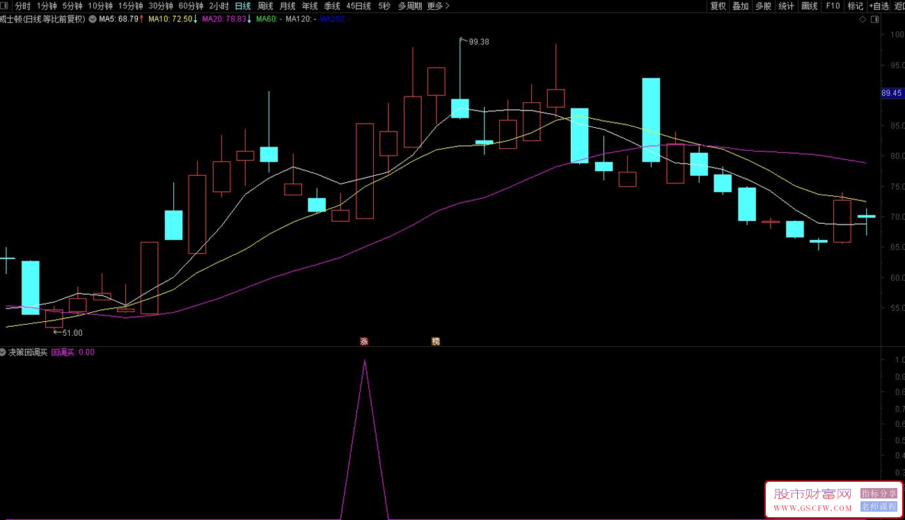Screen dimensions: 905x520
Task: Select the 45日线 period tab
Action: 359,6
